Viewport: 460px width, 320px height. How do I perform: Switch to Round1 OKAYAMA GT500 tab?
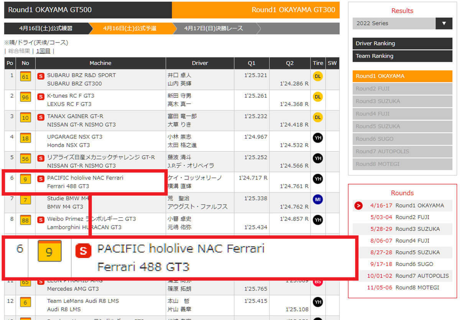click(88, 10)
